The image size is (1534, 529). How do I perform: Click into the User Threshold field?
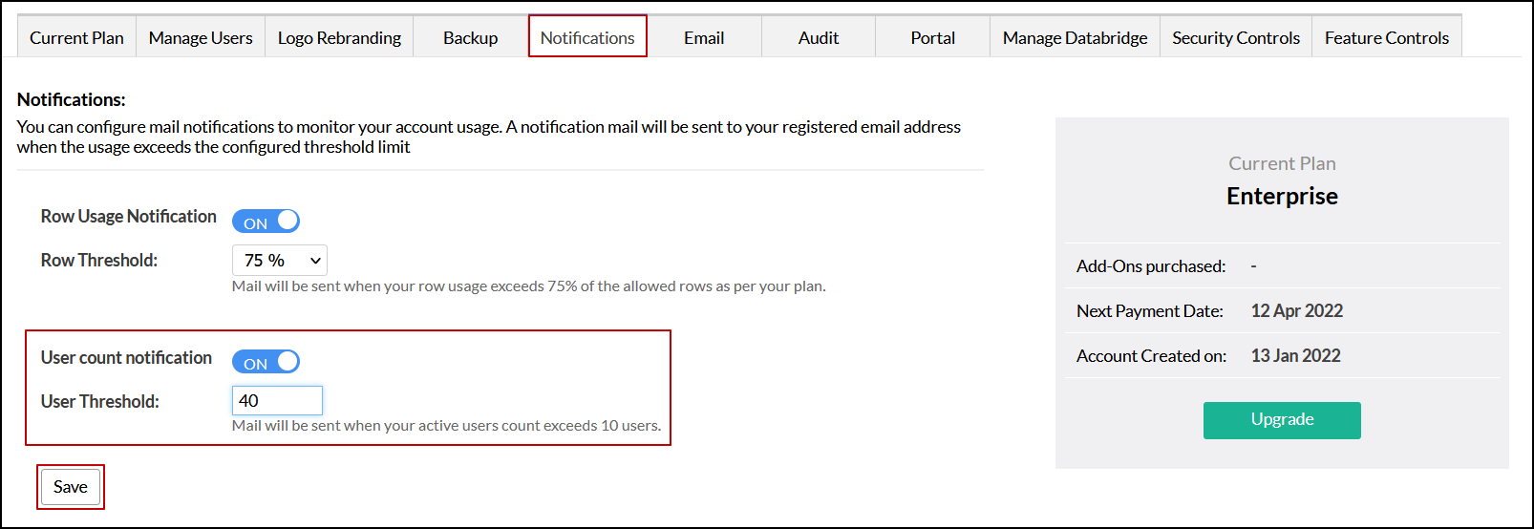click(x=277, y=401)
